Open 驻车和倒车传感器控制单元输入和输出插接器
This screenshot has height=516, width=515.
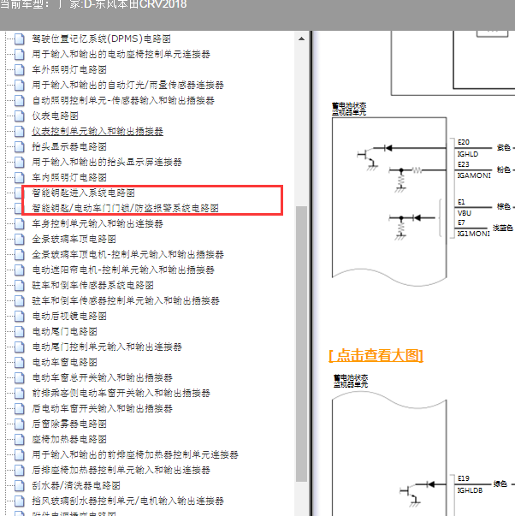coord(126,300)
